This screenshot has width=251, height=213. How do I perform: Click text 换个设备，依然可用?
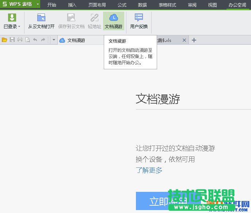coord(165,159)
